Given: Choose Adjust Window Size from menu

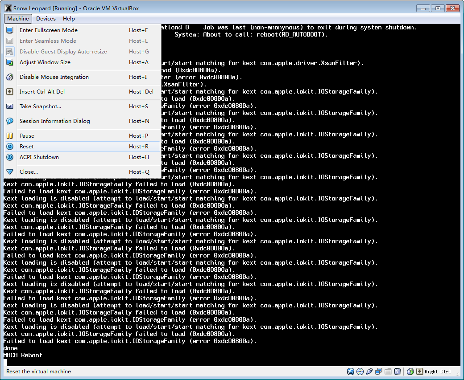Looking at the screenshot, I should pyautogui.click(x=83, y=62).
